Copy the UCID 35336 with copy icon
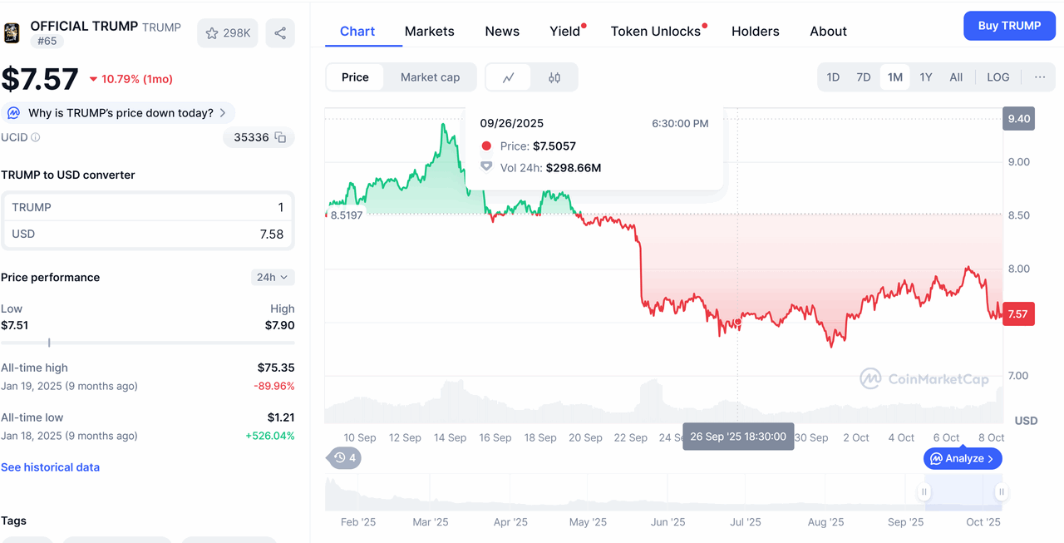This screenshot has height=543, width=1064. pyautogui.click(x=280, y=137)
